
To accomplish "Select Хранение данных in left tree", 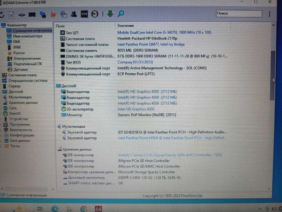I will click(x=23, y=103).
